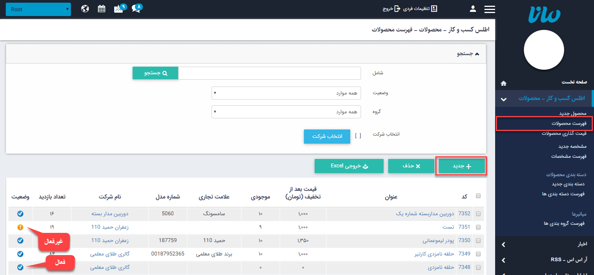Check the select-all checkbox in table header

click(x=478, y=195)
